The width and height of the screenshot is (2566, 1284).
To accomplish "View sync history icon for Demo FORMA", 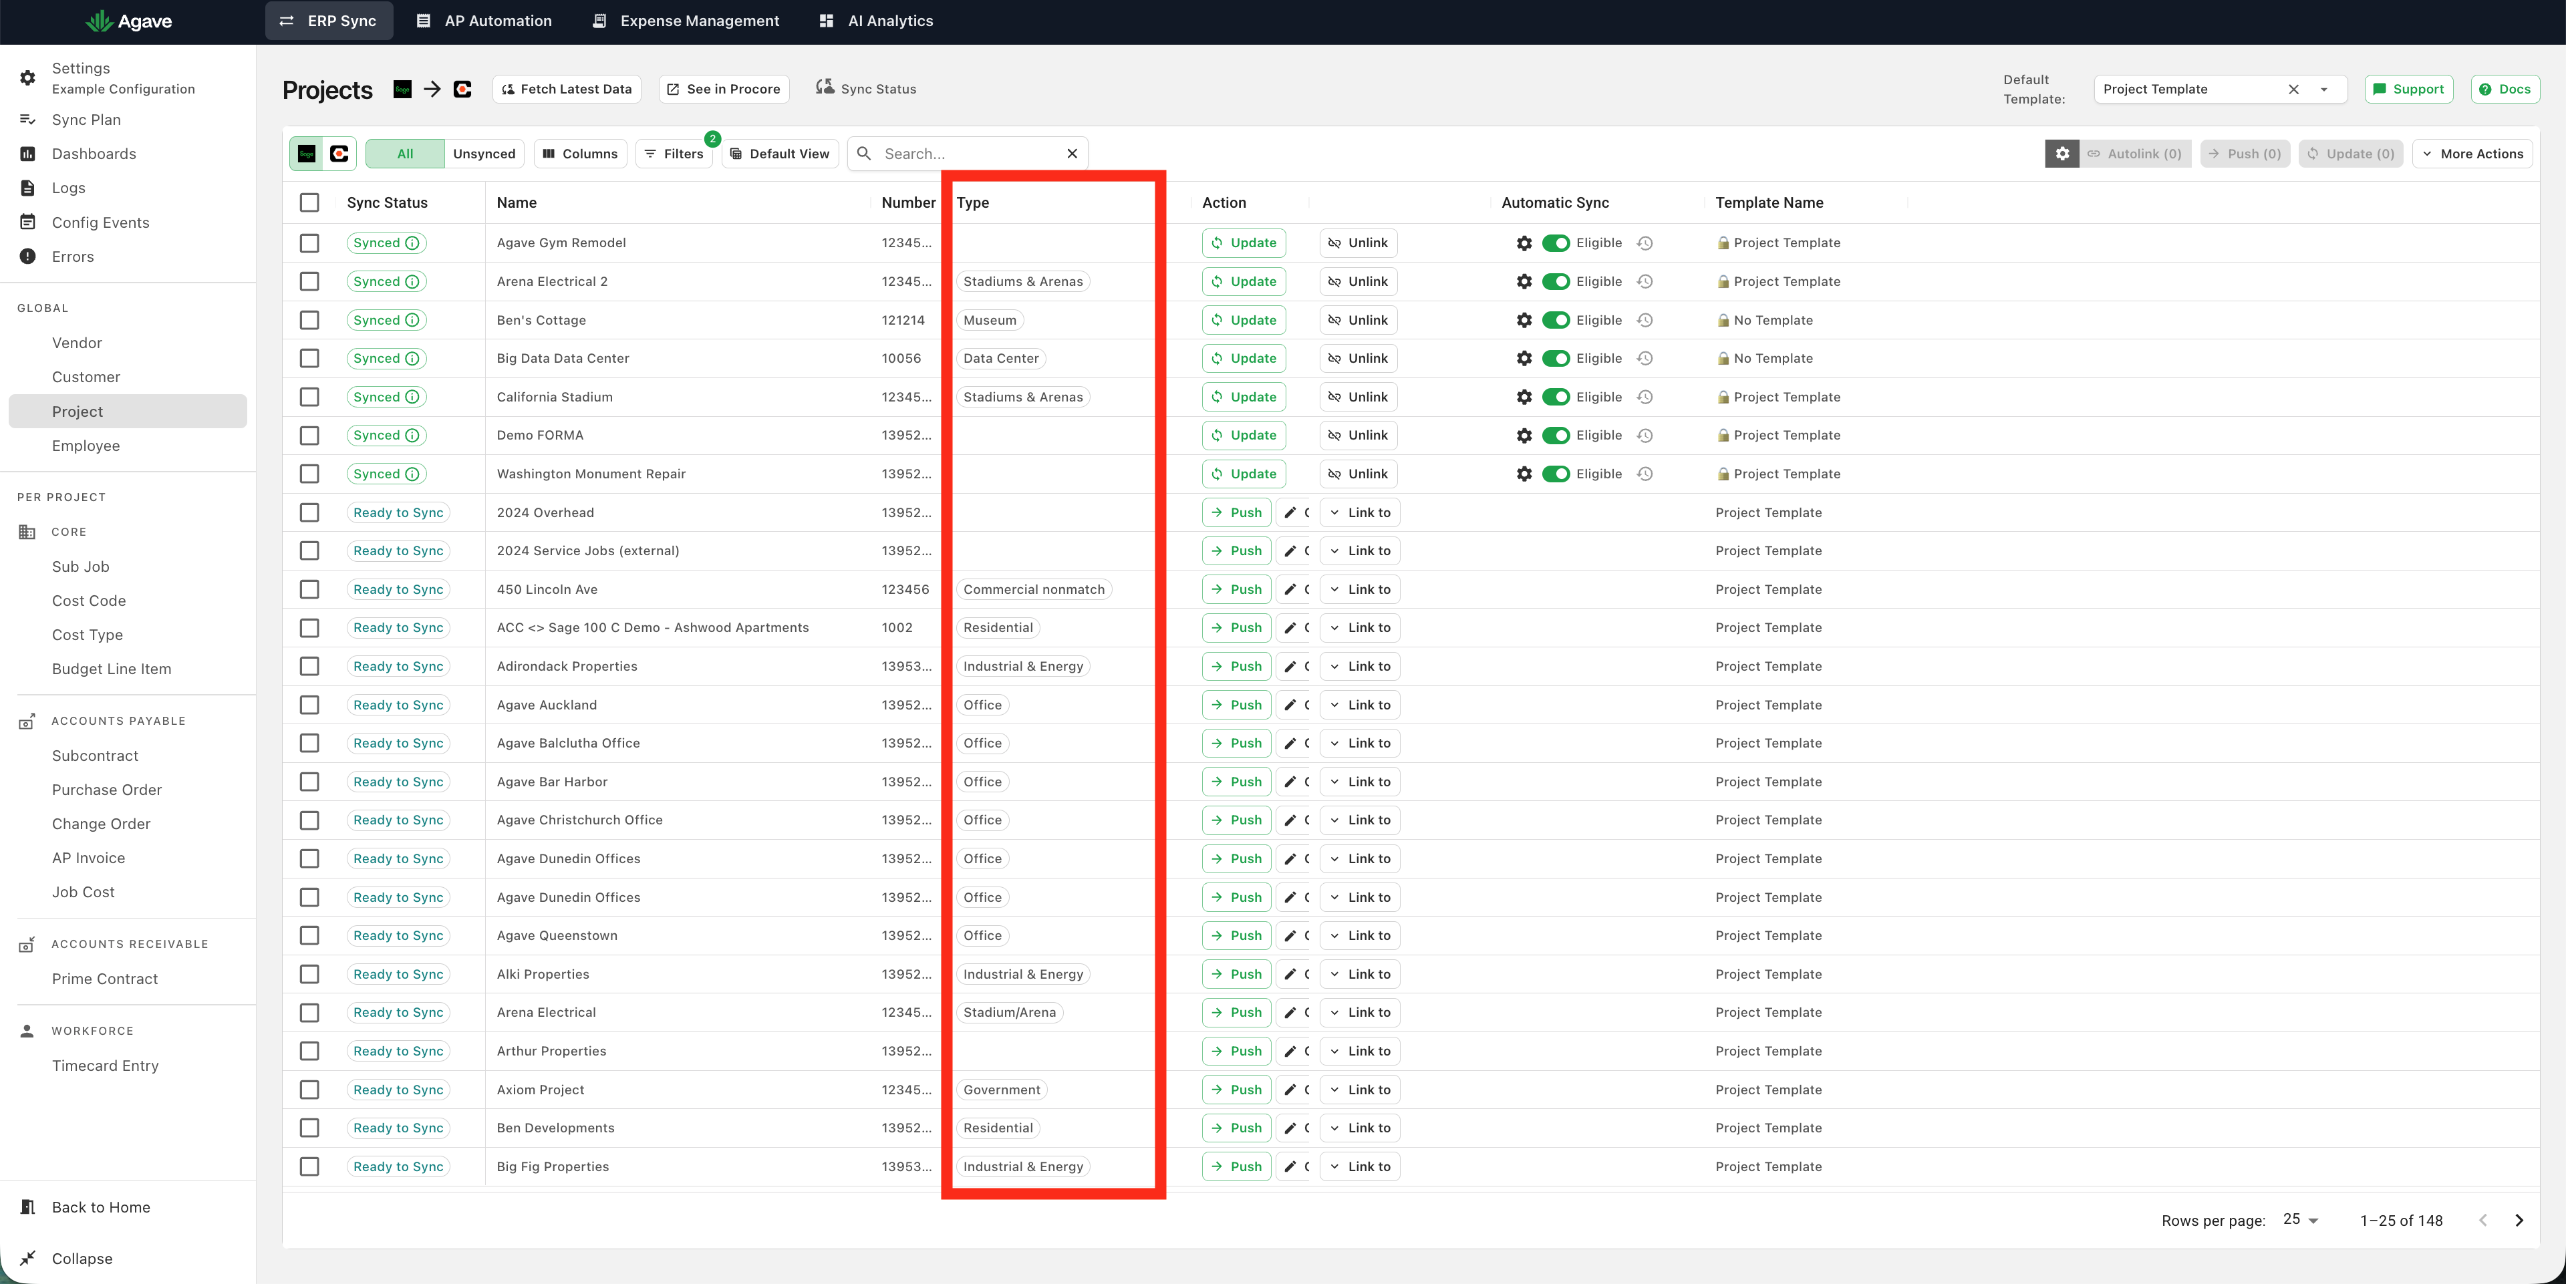I will tap(1646, 436).
